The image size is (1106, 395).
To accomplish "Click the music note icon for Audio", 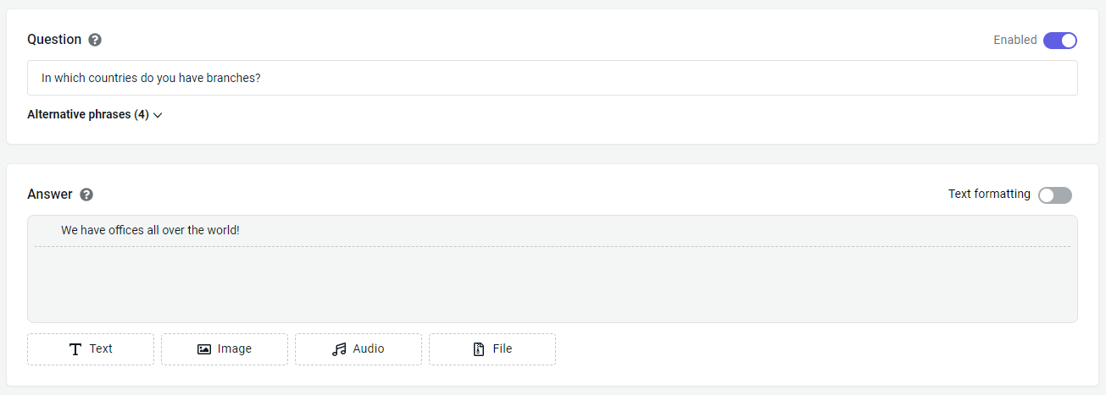I will click(339, 349).
